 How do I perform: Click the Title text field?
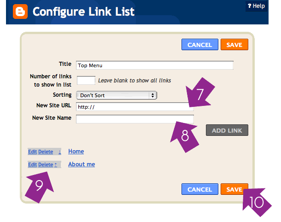(155, 65)
